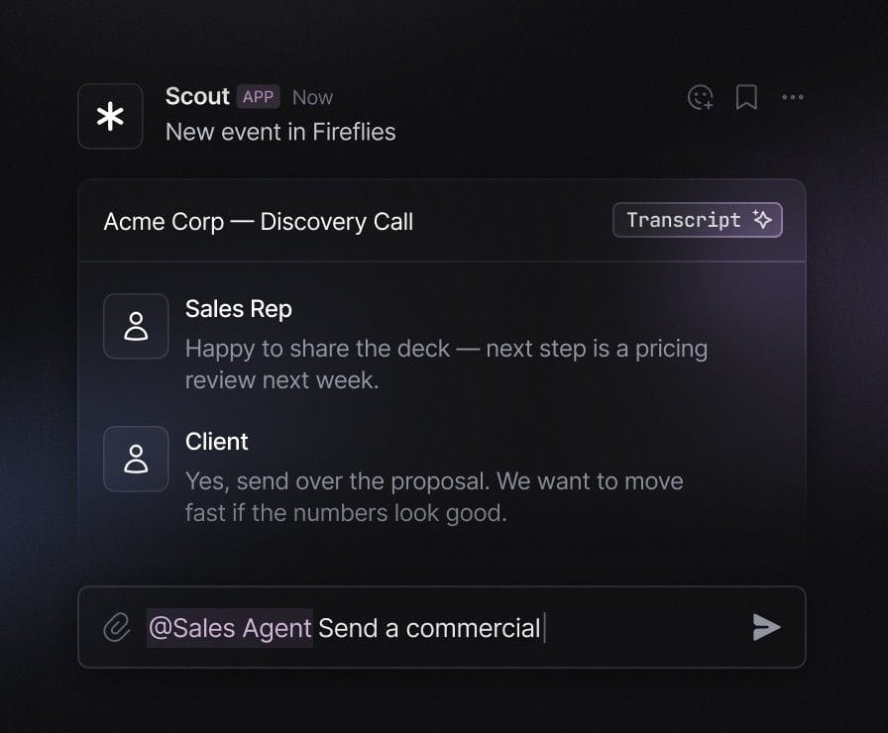The width and height of the screenshot is (888, 733).
Task: Focus the message input after Send a commercial
Action: [640, 628]
